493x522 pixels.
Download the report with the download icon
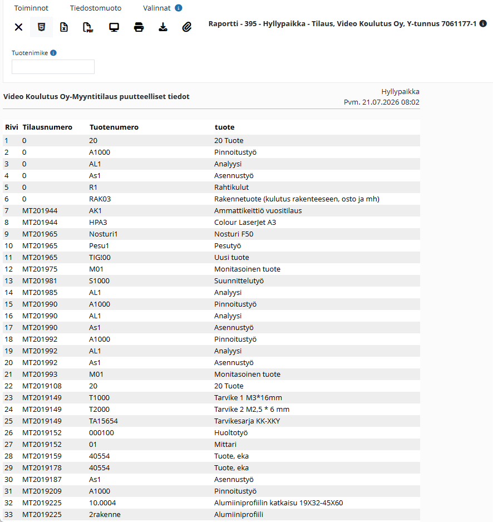(163, 27)
